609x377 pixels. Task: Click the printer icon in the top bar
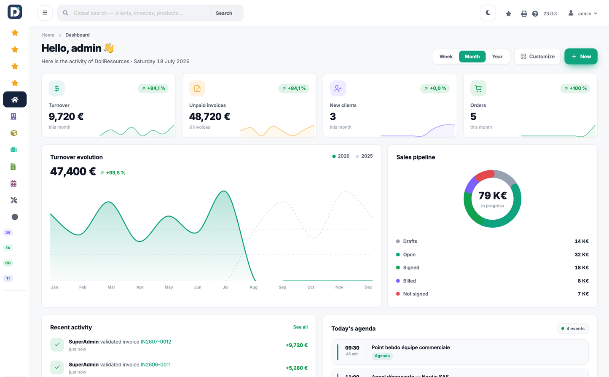[x=524, y=13]
